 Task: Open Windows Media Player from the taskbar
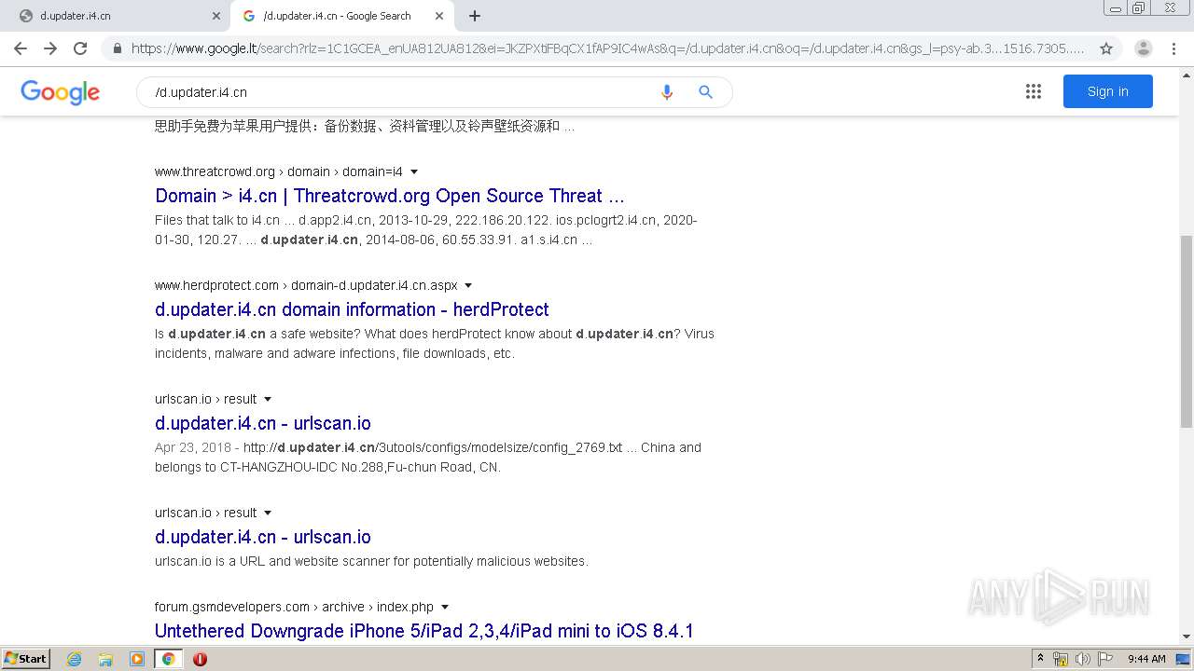point(137,659)
